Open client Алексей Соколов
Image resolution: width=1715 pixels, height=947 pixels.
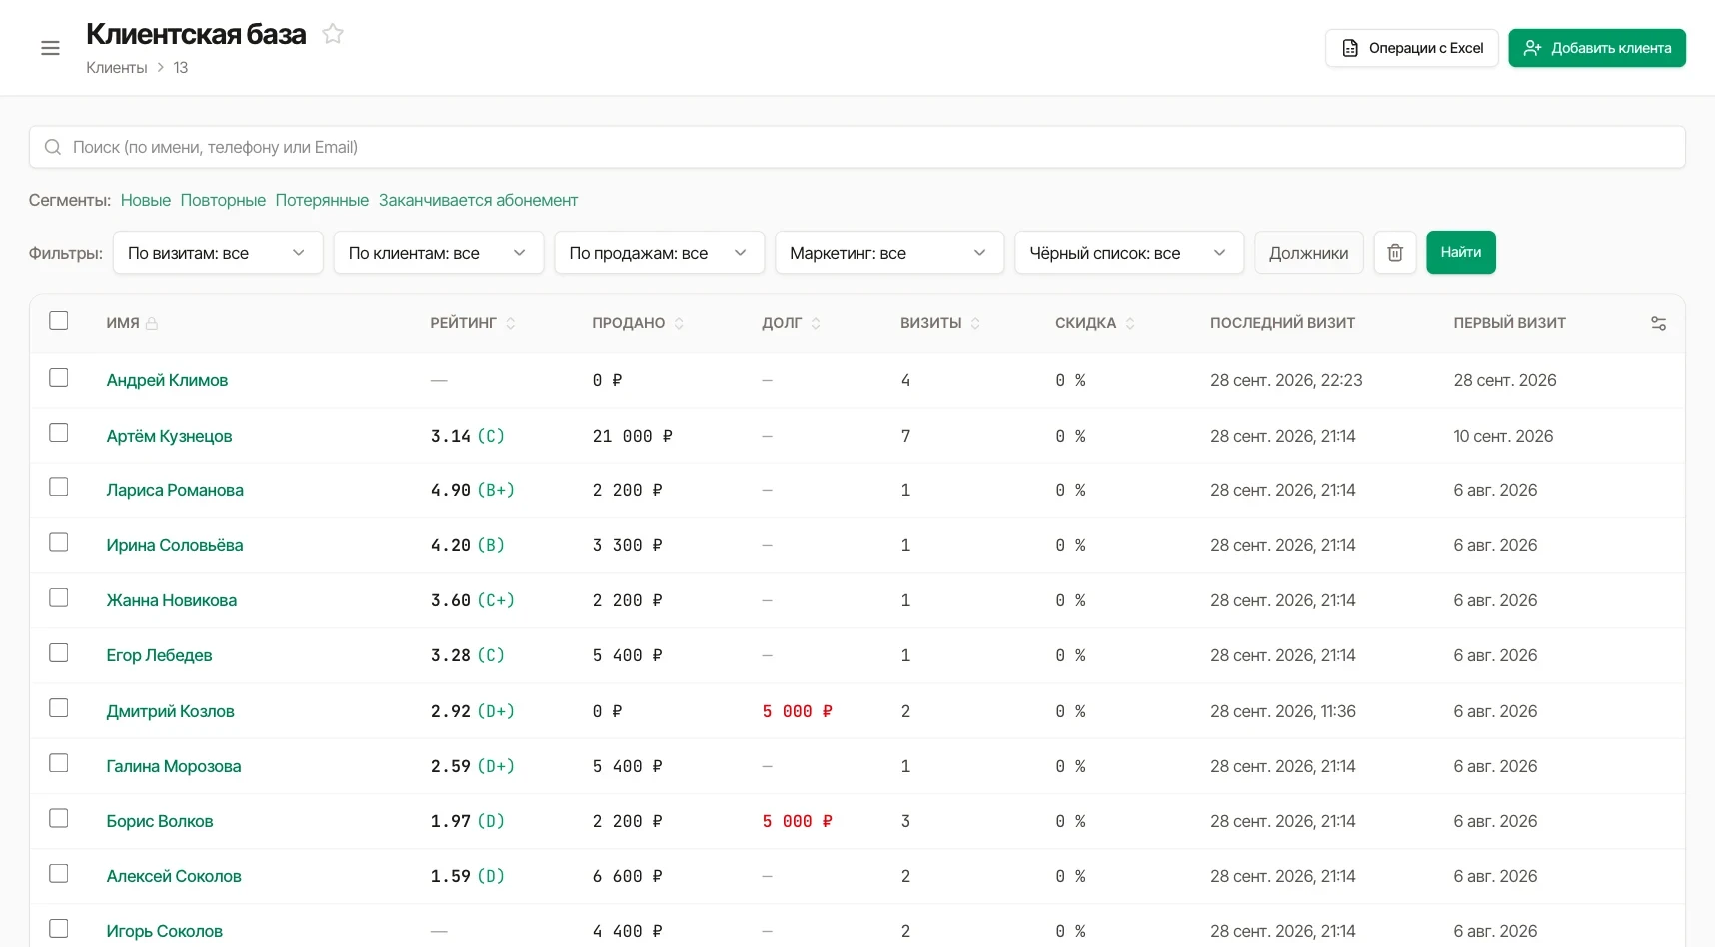174,876
